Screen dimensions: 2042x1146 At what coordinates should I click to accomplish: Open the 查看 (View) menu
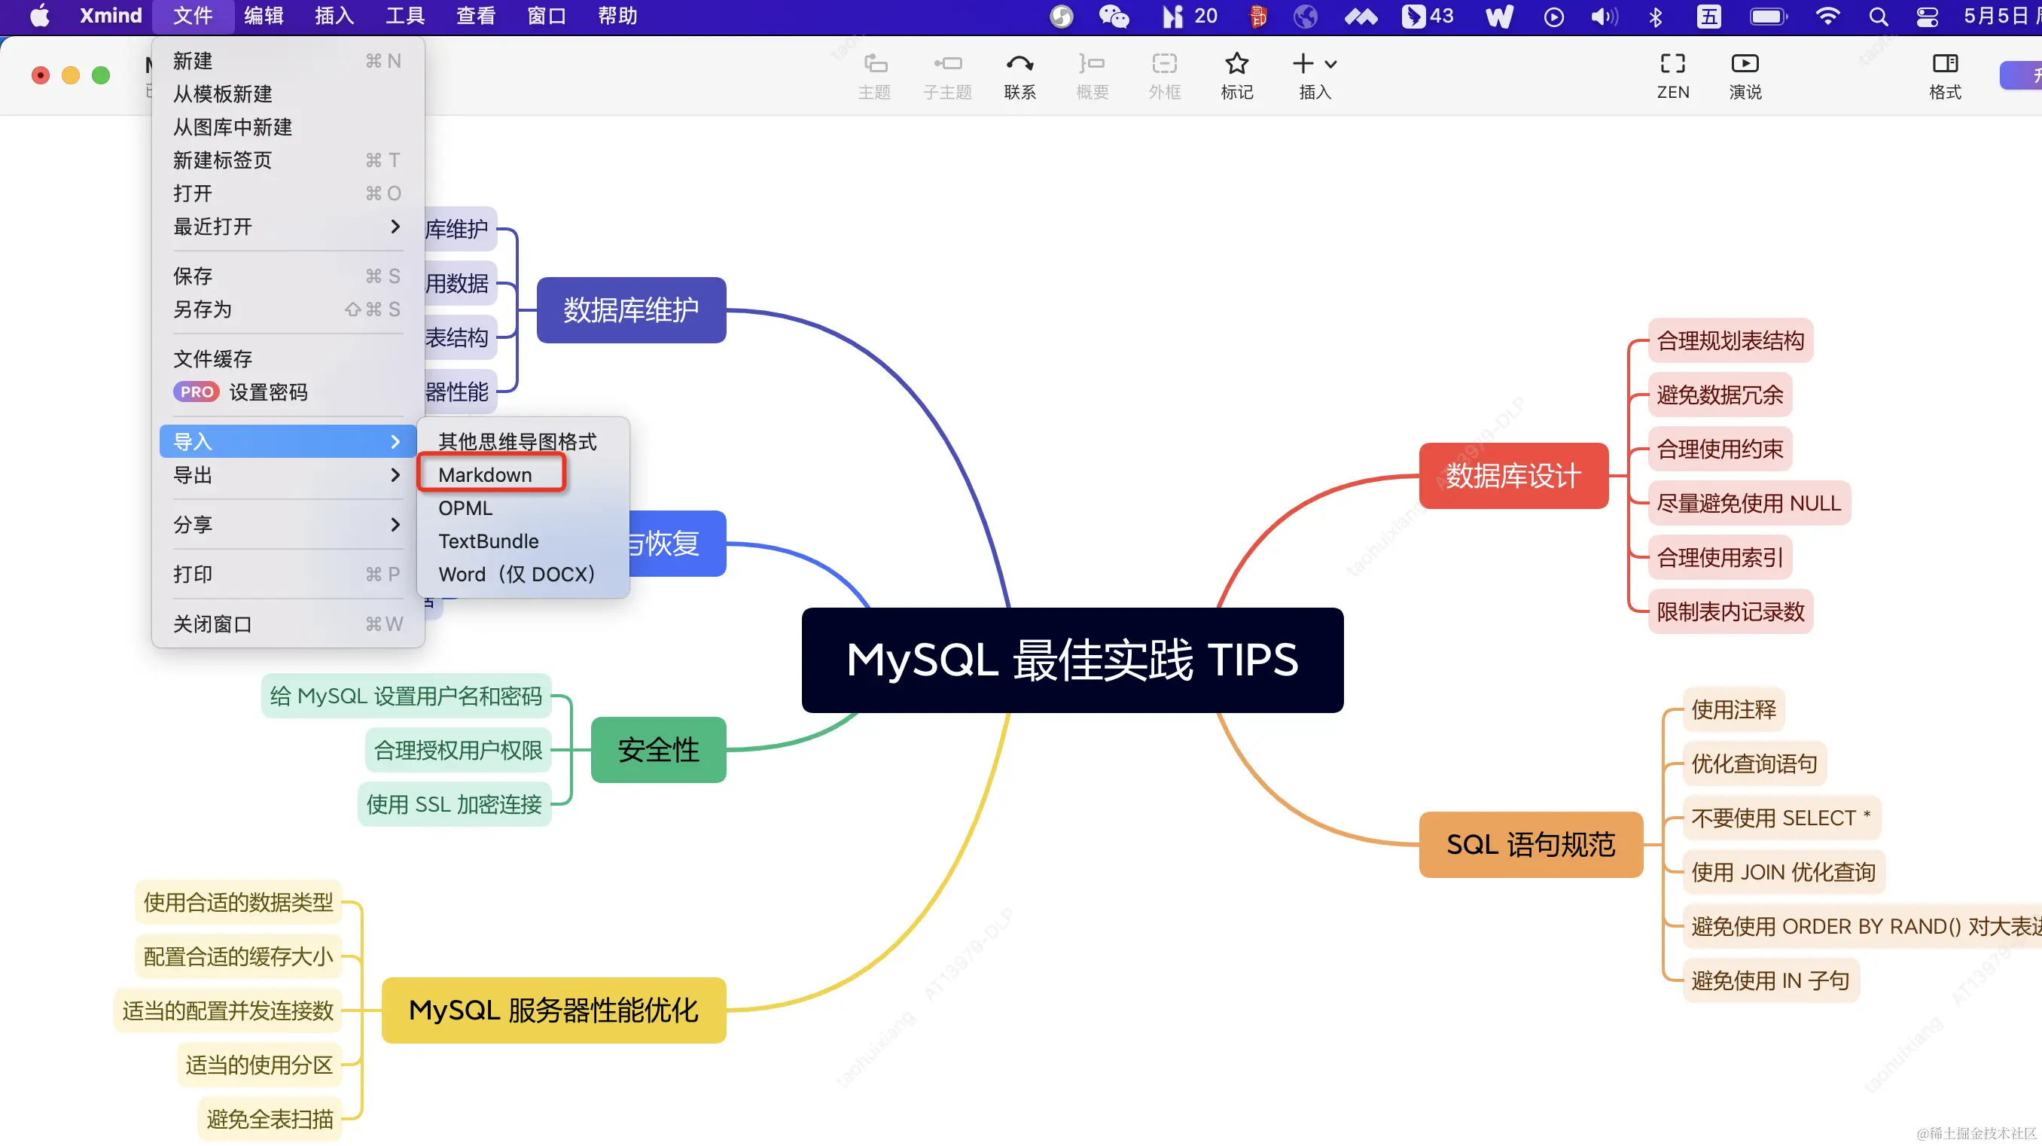[x=476, y=16]
